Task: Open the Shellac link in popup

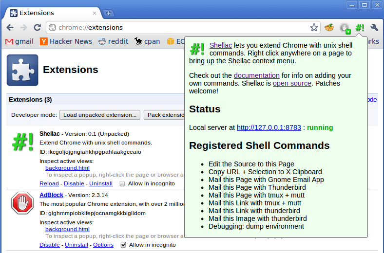Action: (x=221, y=45)
